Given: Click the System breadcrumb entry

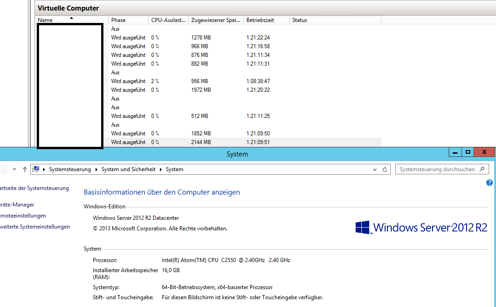Looking at the screenshot, I should [175, 169].
